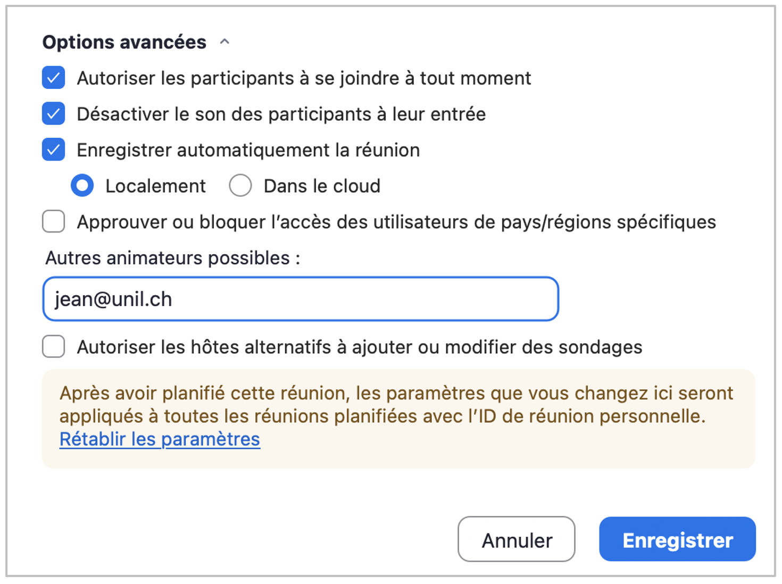This screenshot has height=584, width=782.
Task: Click the Autoriser les hôtes alternatifs label text
Action: tap(360, 347)
